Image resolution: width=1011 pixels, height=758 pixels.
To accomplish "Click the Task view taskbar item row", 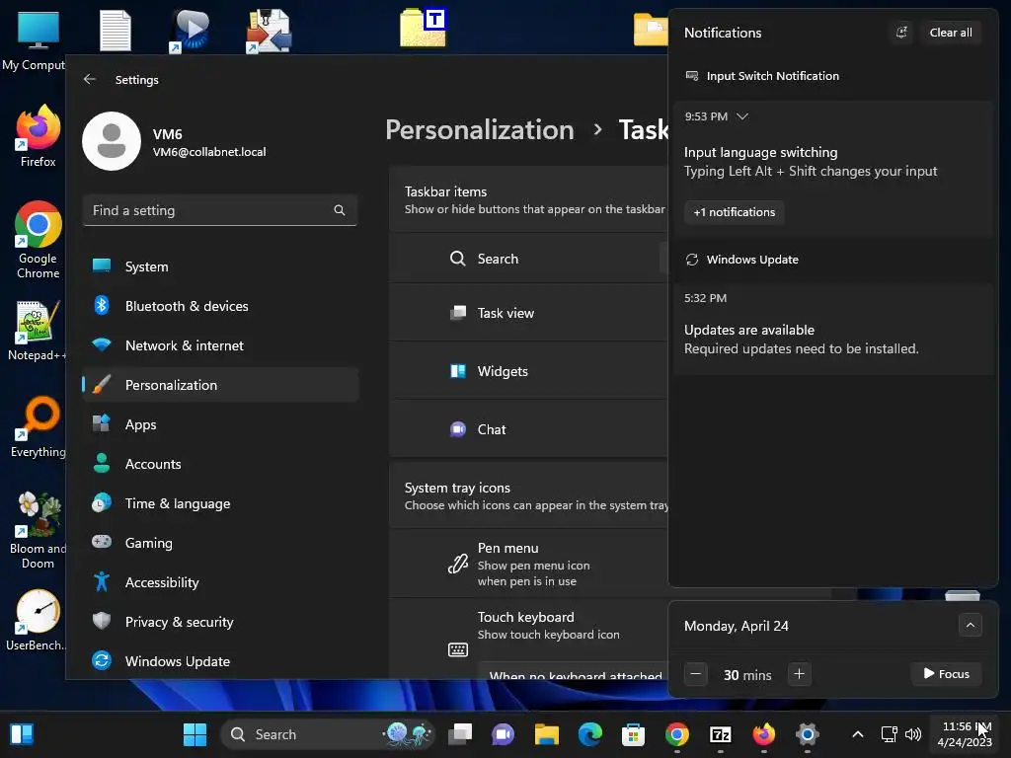I will (528, 313).
